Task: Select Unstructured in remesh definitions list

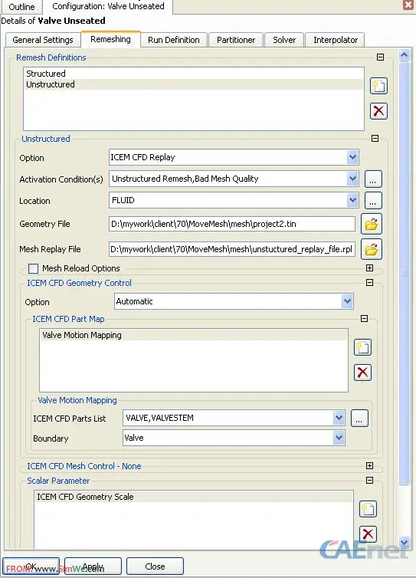Action: (x=194, y=84)
